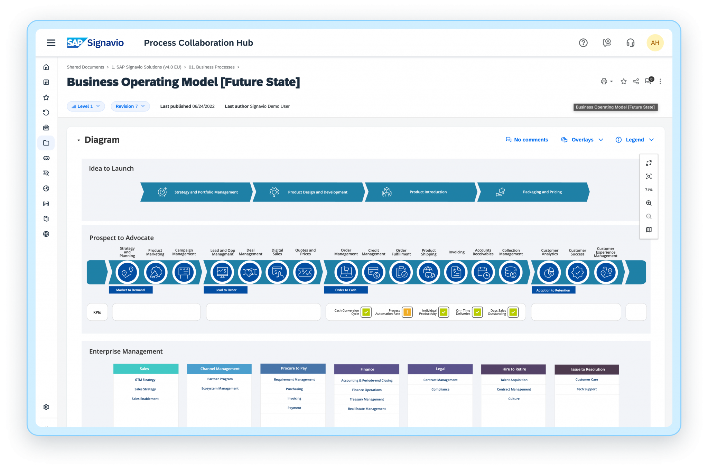
Task: Toggle the Cash Conversion Cycle KPI checkbox
Action: click(x=366, y=312)
